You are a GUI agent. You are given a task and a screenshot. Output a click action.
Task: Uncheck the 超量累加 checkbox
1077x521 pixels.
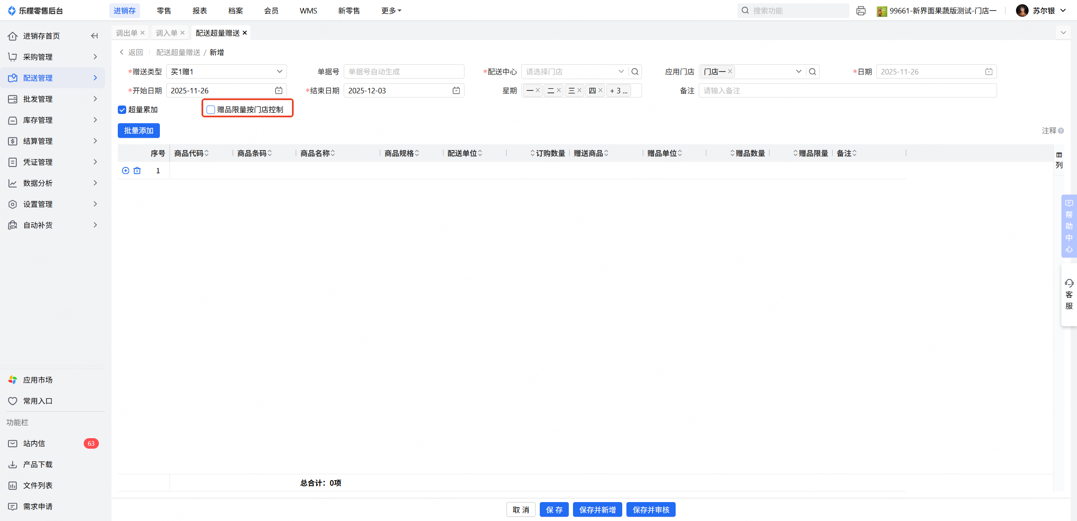point(122,110)
